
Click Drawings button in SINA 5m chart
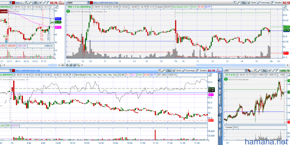[x=264, y=3]
